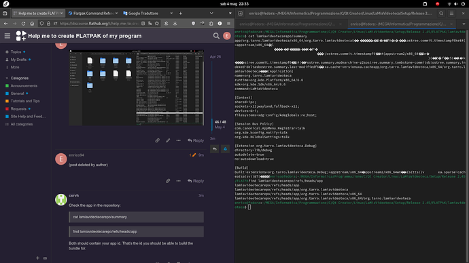The image size is (469, 263).
Task: Open system power menu in top bar
Action: 463,4
